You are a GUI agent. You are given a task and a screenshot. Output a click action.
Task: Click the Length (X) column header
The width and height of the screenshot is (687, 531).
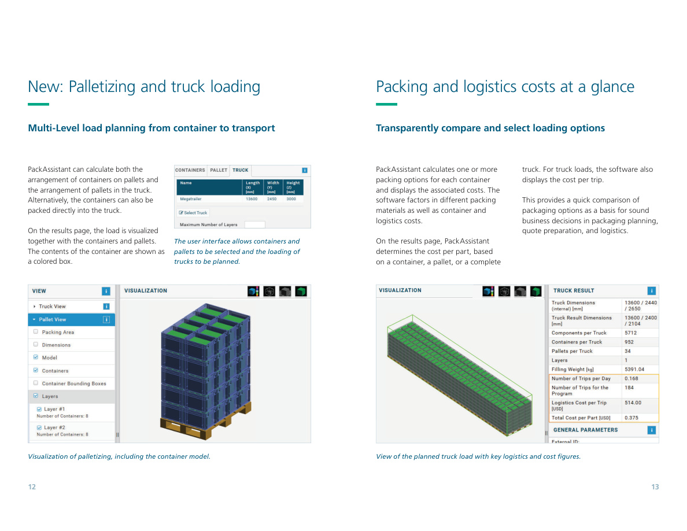(x=254, y=187)
